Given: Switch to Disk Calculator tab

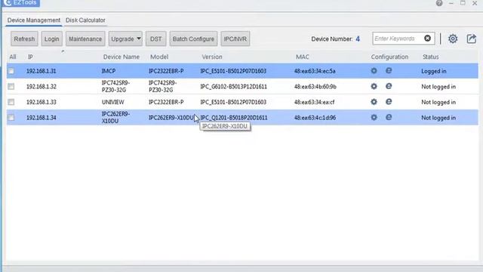Looking at the screenshot, I should 85,20.
